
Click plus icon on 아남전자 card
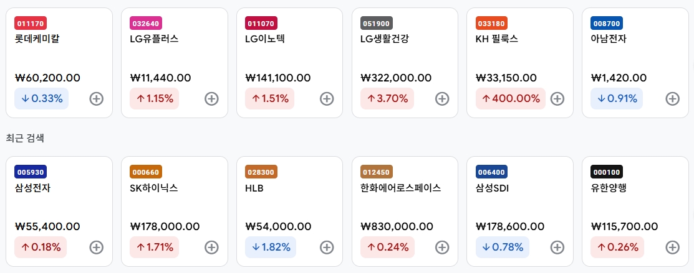click(x=673, y=98)
